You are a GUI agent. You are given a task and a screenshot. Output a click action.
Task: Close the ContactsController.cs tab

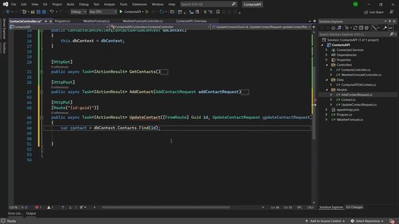click(x=50, y=21)
